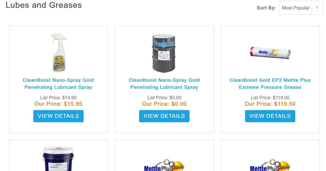Open the bottom right Mettle Plus Gold logo
The image size is (326, 171).
click(270, 165)
